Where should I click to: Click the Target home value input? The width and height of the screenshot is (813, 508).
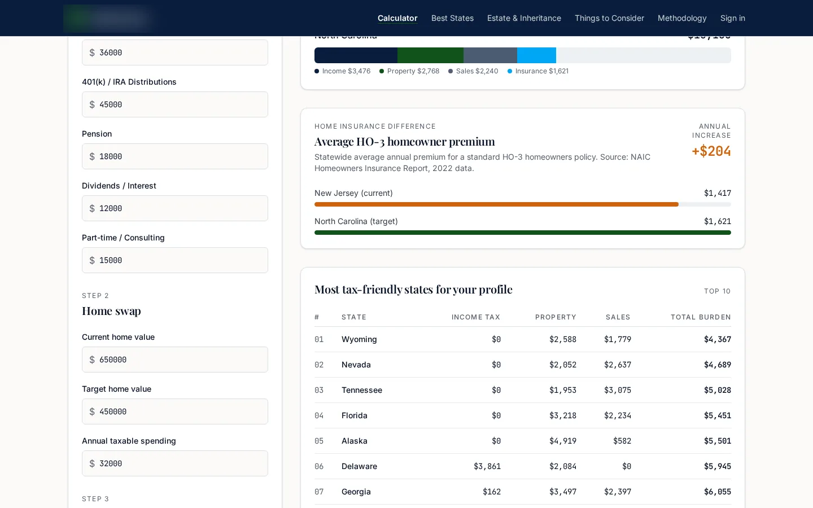(x=175, y=411)
